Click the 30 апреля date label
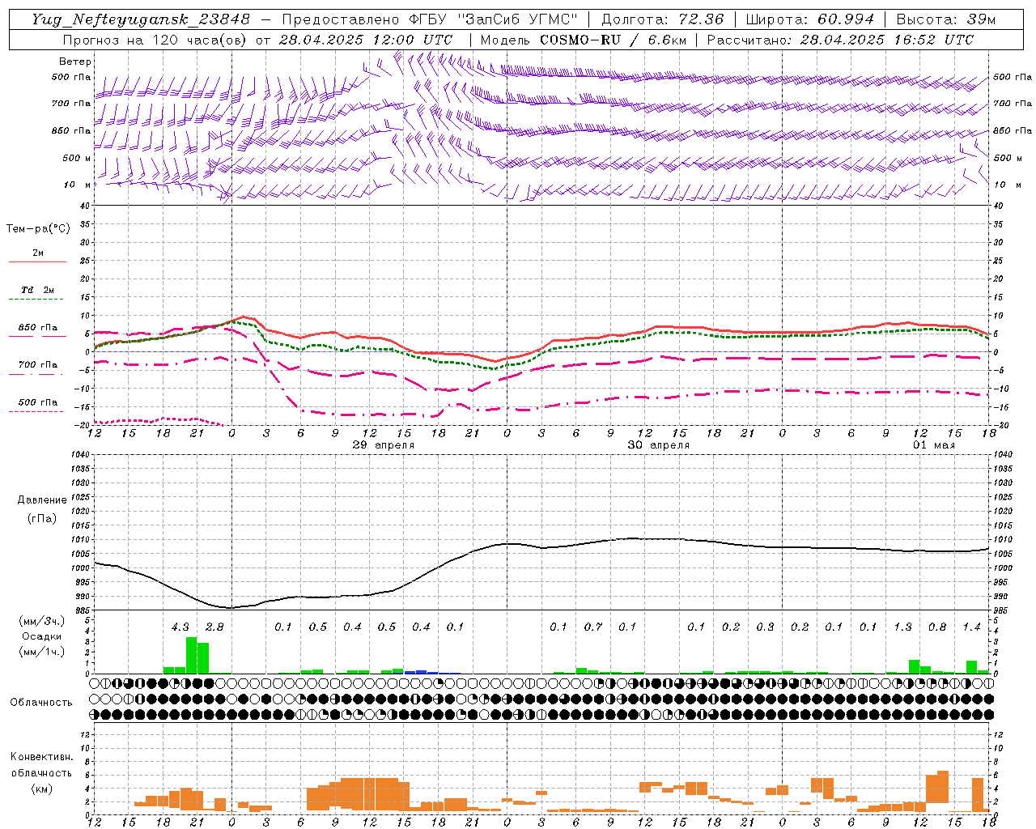The height and width of the screenshot is (829, 1036). [x=658, y=445]
